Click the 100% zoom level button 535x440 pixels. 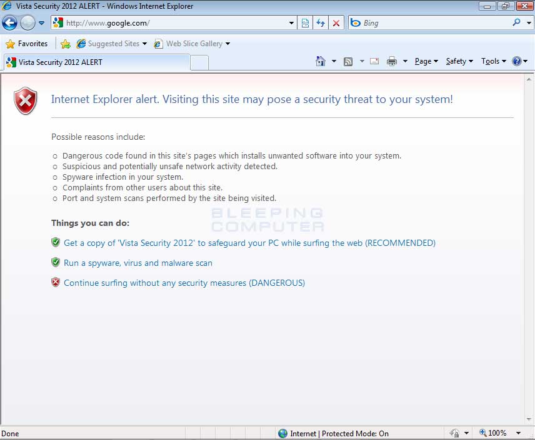tap(492, 433)
